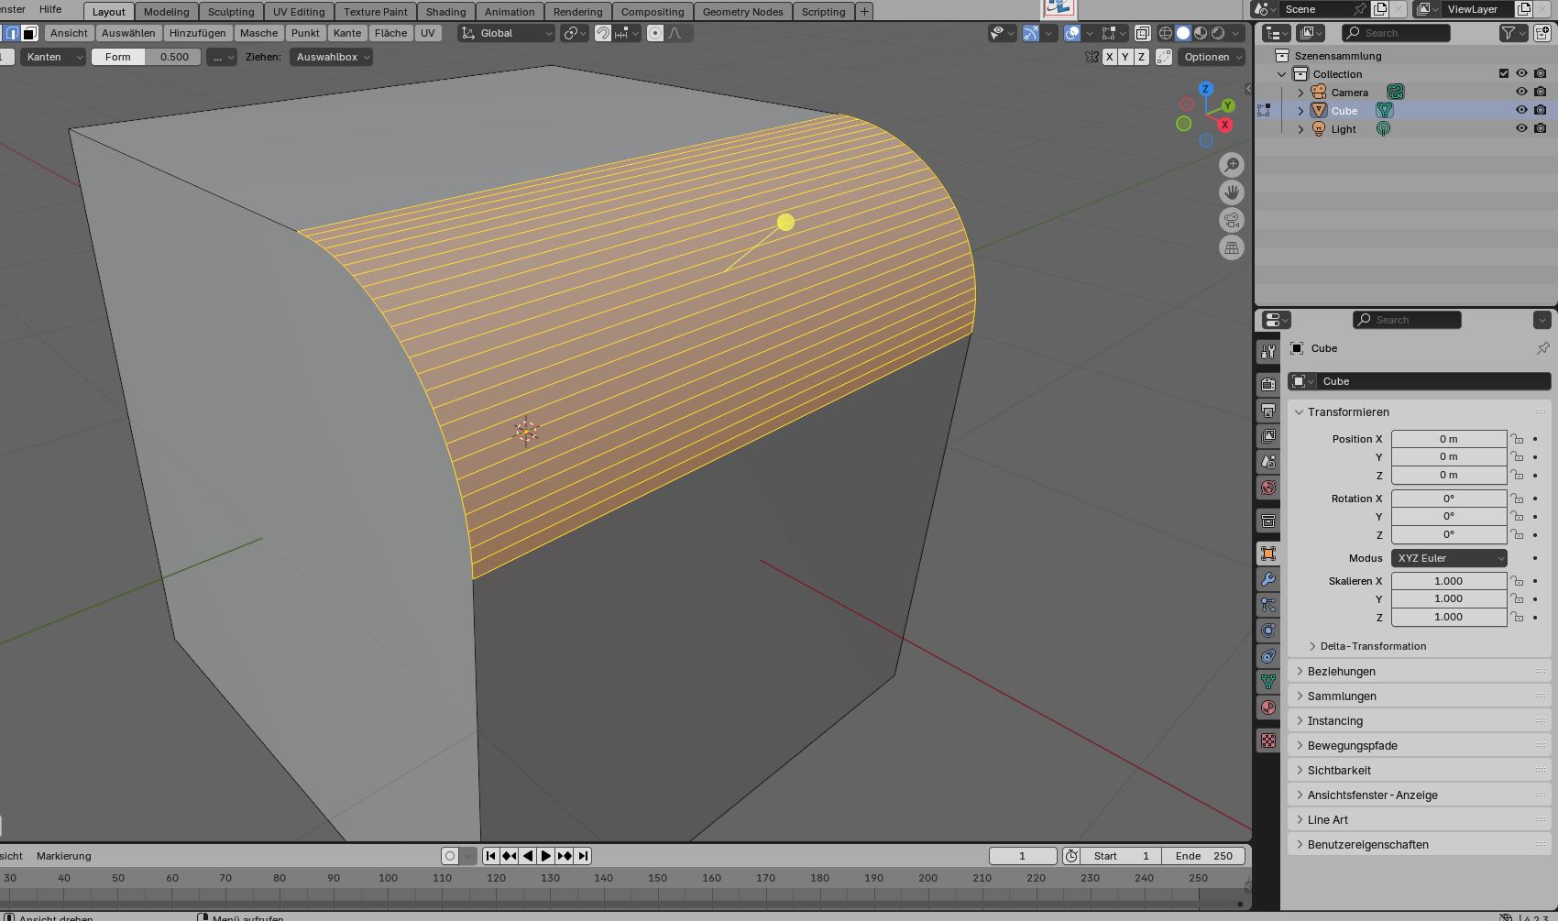This screenshot has height=921, width=1558.
Task: Open the Collection properties tab
Action: [1268, 521]
